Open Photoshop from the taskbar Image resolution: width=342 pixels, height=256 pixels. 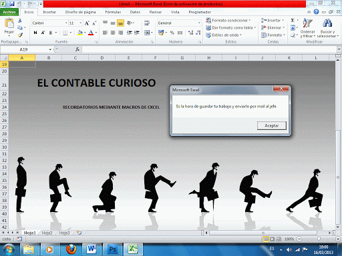112,249
